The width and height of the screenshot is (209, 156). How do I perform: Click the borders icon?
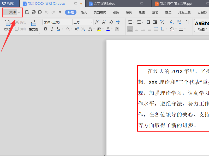tap(181, 29)
